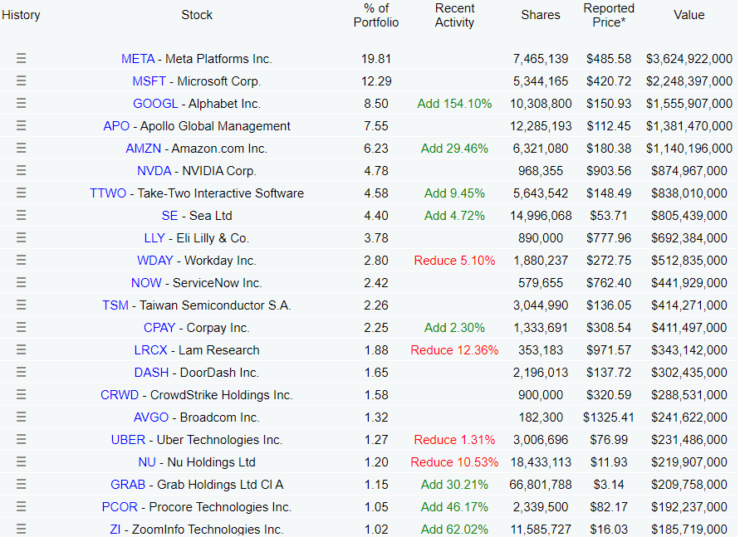Open history icon for TTWO row

(x=22, y=193)
